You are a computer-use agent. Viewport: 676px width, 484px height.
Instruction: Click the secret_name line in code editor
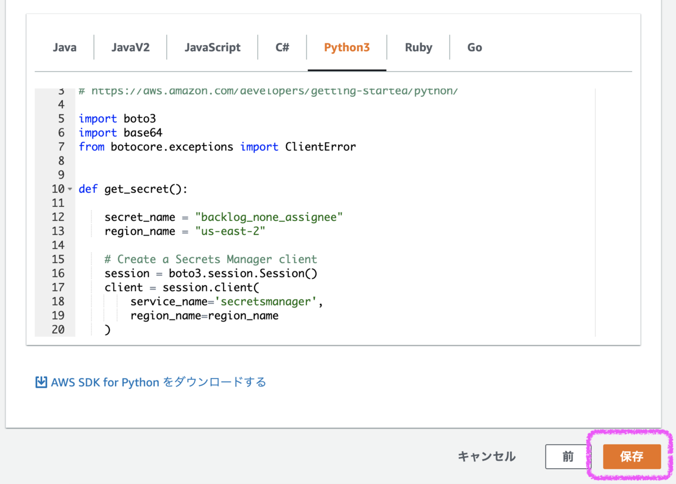coord(223,217)
